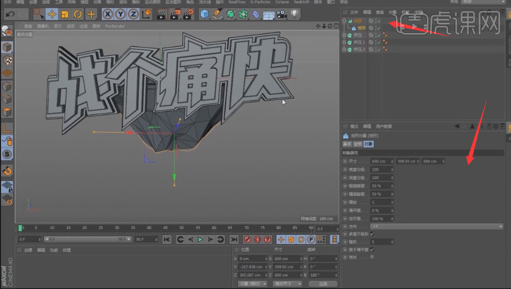Toggle the Z axis lock
The width and height of the screenshot is (511, 289).
[133, 14]
